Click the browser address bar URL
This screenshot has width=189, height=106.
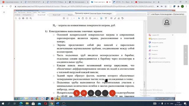[x=86, y=6]
